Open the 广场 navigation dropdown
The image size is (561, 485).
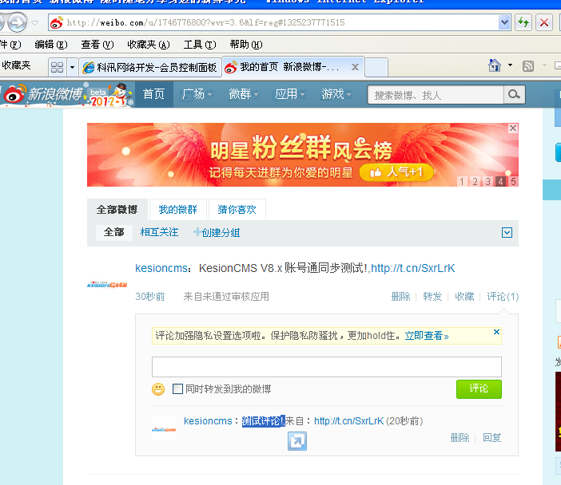(197, 94)
